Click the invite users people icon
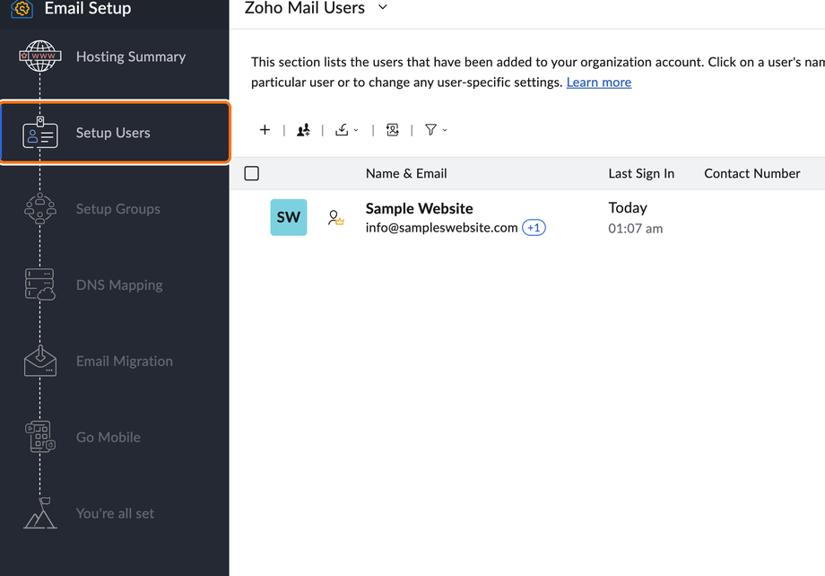Viewport: 825px width, 576px height. point(303,130)
